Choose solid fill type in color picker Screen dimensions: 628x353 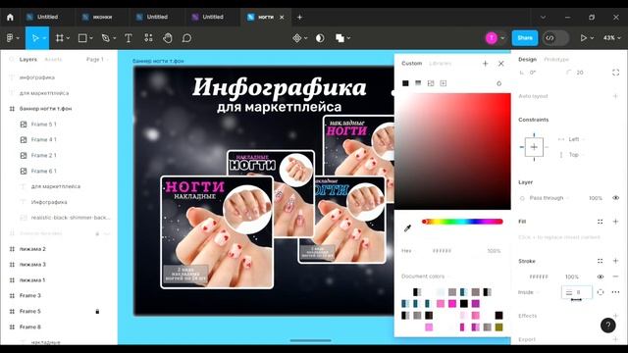(x=405, y=83)
